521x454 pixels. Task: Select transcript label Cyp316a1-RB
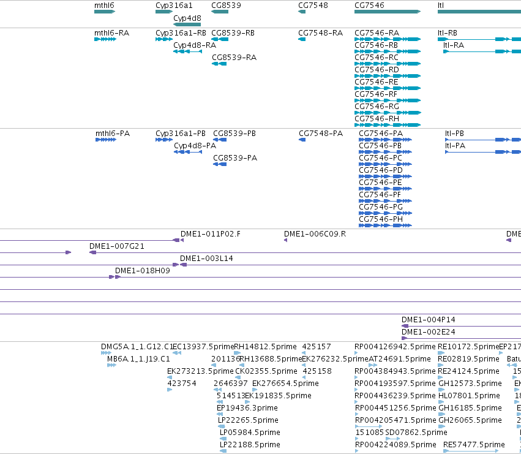tap(181, 33)
